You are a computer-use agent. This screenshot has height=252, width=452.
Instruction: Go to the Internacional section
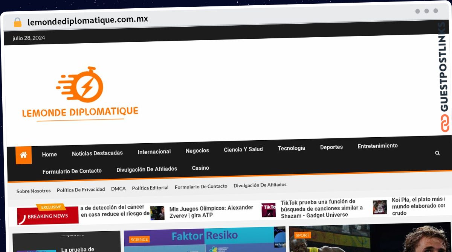pyautogui.click(x=154, y=152)
